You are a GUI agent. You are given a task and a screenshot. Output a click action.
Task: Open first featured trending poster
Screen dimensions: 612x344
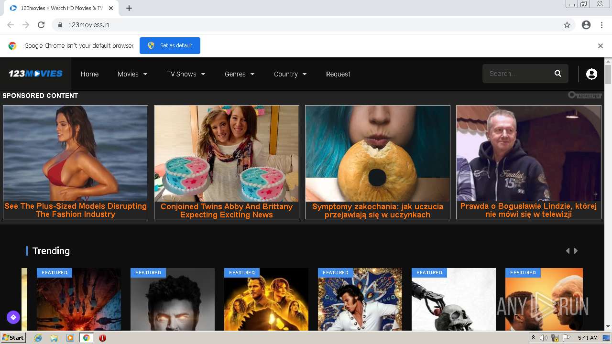tap(79, 299)
